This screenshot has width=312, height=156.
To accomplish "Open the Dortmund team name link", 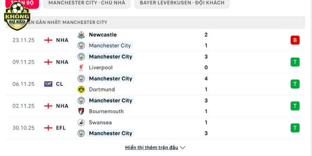I will (x=102, y=89).
